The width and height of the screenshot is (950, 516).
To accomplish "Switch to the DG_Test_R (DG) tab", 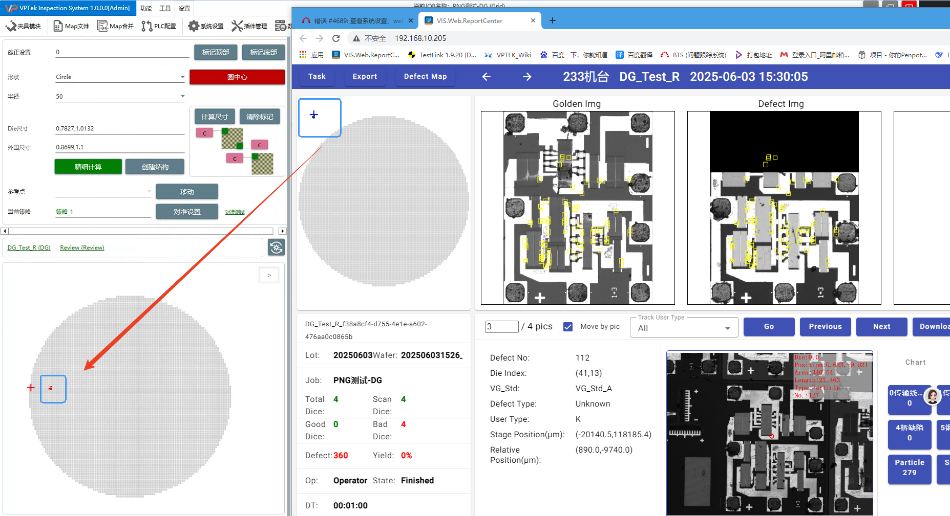I will (x=29, y=248).
